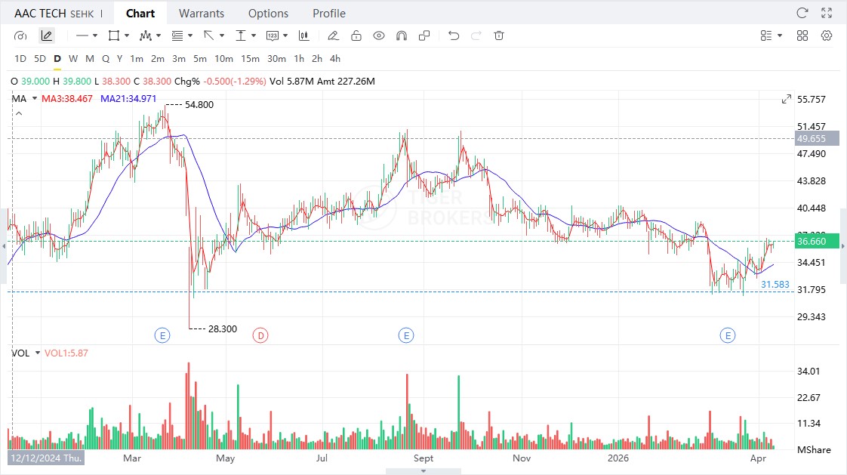The width and height of the screenshot is (847, 475).
Task: Click the March earnings E marker
Action: click(x=162, y=335)
